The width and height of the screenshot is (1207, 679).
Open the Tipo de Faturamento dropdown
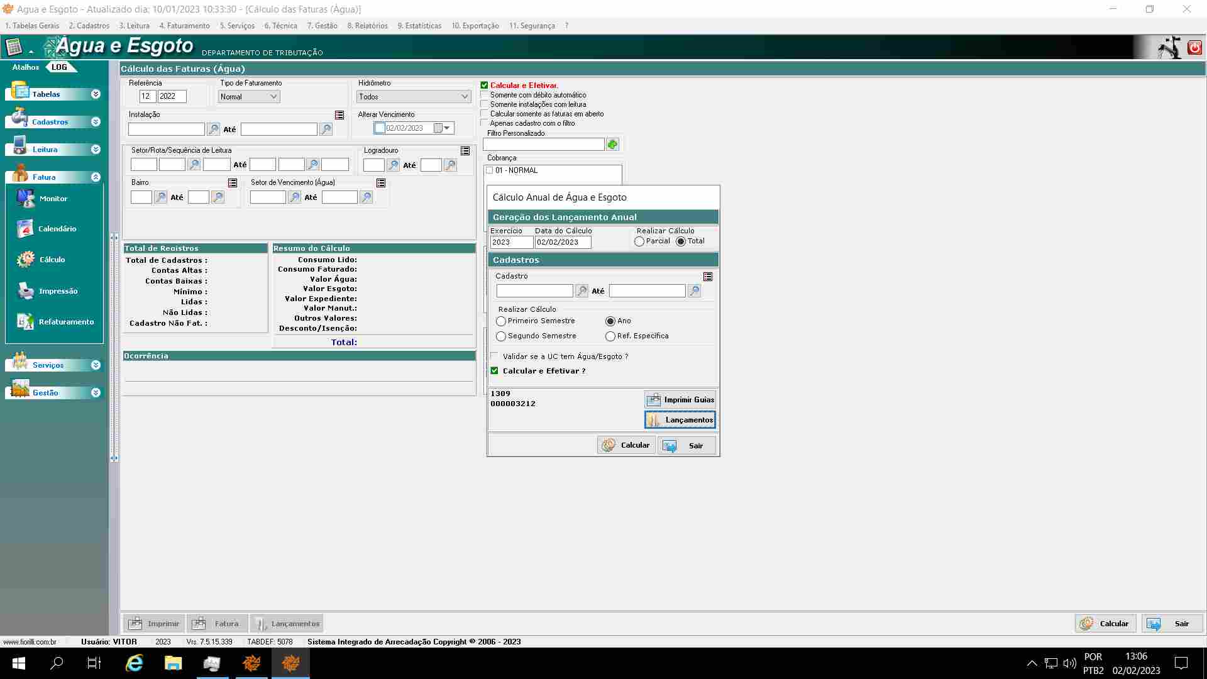pos(249,97)
